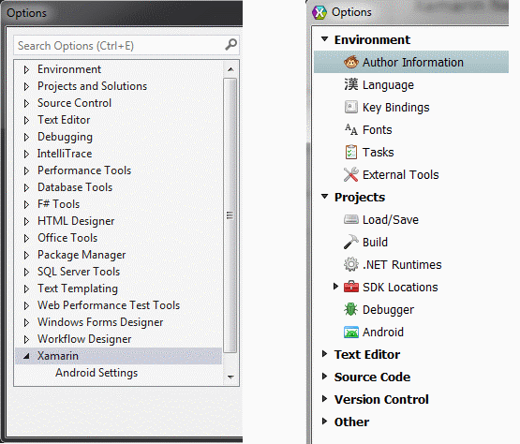Expand the Office Tools node
The width and height of the screenshot is (520, 444).
(26, 238)
